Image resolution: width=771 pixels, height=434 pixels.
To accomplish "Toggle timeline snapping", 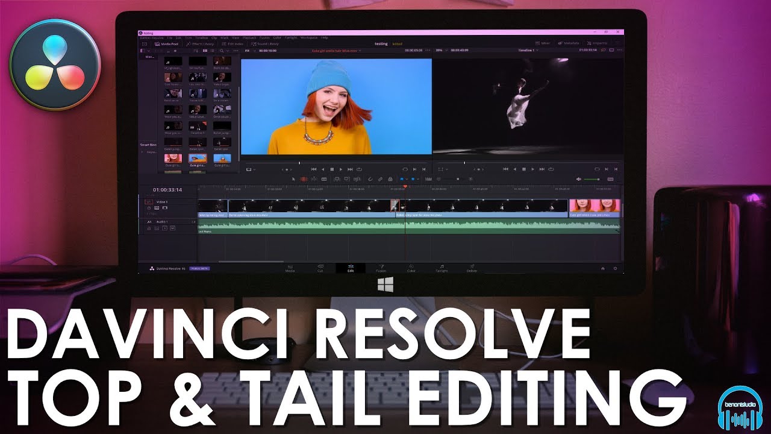I will [370, 179].
